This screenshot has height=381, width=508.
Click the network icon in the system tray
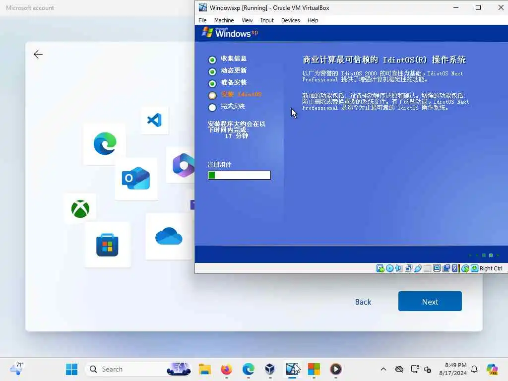click(x=415, y=369)
